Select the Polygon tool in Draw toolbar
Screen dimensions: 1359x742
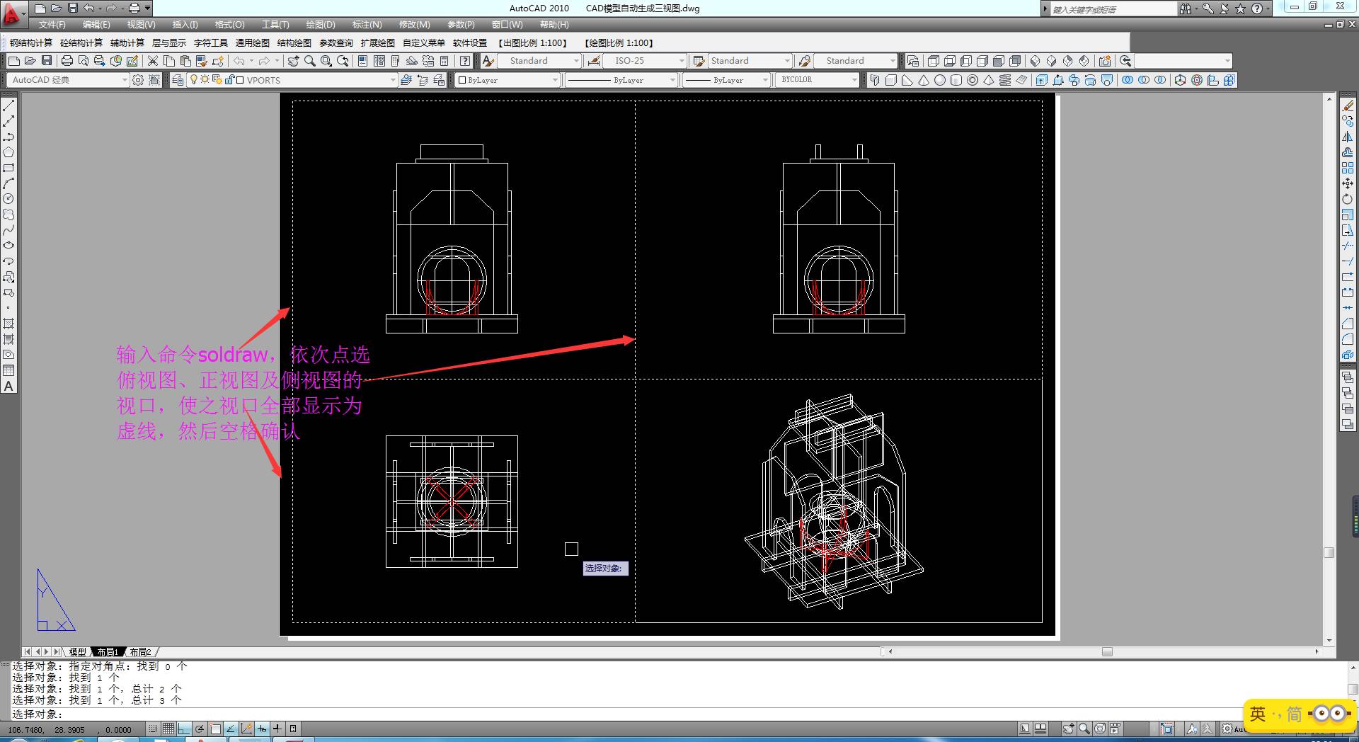pyautogui.click(x=8, y=152)
